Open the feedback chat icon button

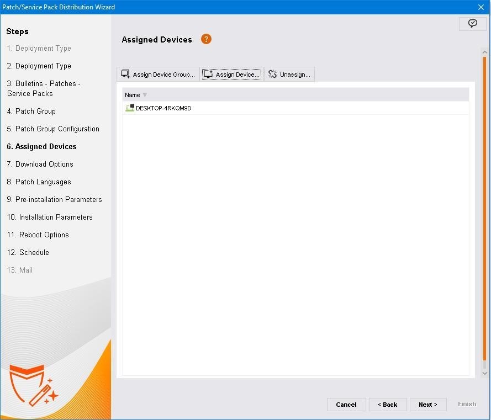(472, 24)
